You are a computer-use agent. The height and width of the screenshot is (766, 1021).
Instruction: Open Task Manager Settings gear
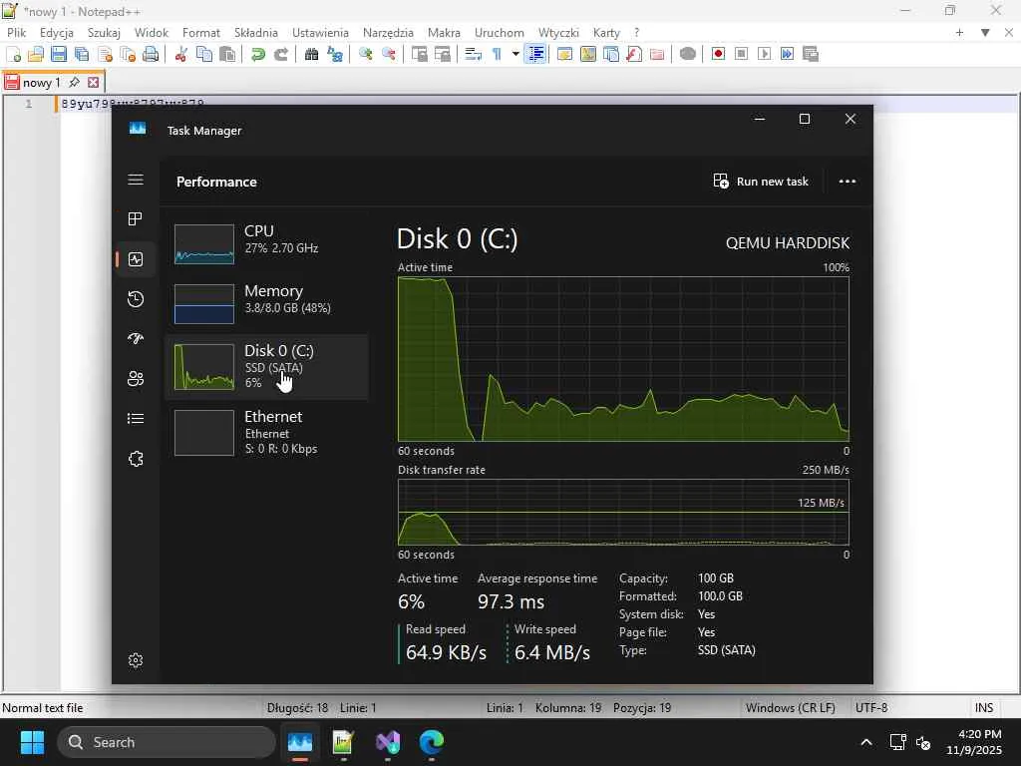[x=136, y=660]
